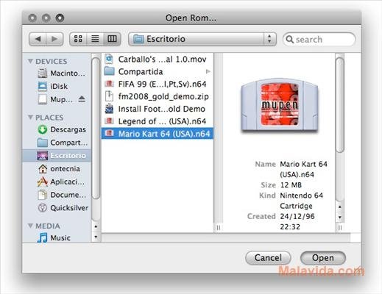This screenshot has width=382, height=294.
Task: Select Music icon under MEDIA
Action: (x=43, y=237)
